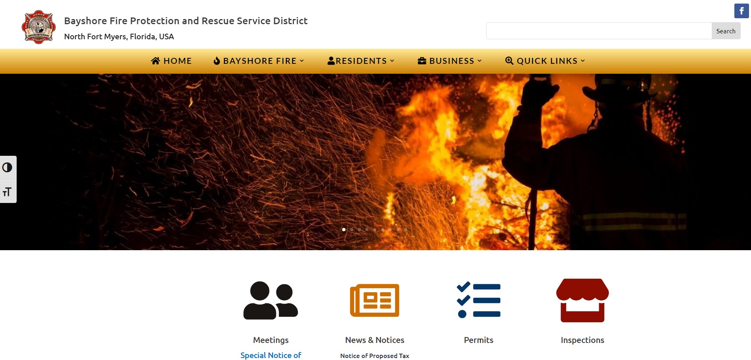Click inside the search text field
This screenshot has height=360, width=751.
pyautogui.click(x=599, y=31)
